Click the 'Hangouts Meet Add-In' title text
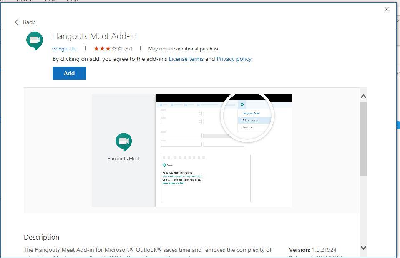 [94, 36]
